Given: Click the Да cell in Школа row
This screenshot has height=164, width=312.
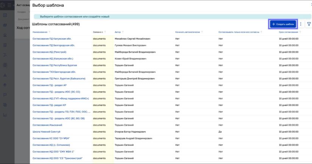Looking at the screenshot, I should (x=220, y=132).
